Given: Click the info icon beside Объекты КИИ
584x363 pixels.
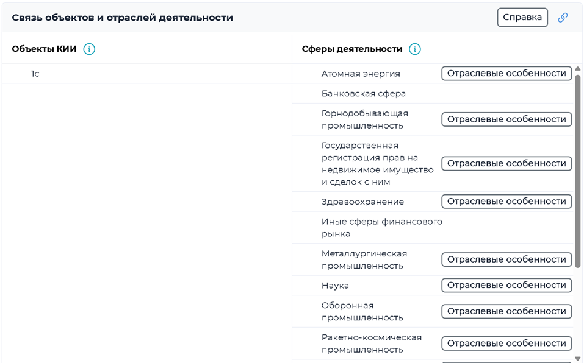Looking at the screenshot, I should (x=89, y=49).
